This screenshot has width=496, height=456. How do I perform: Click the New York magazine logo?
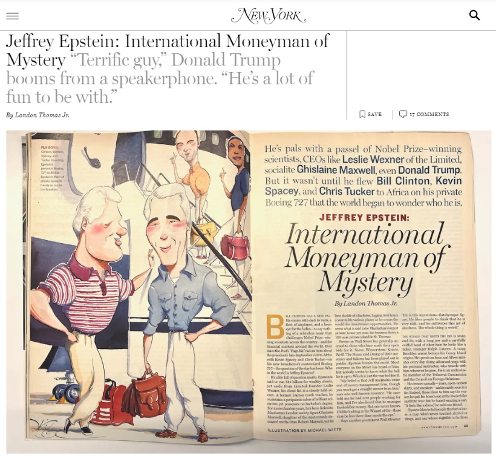click(268, 16)
